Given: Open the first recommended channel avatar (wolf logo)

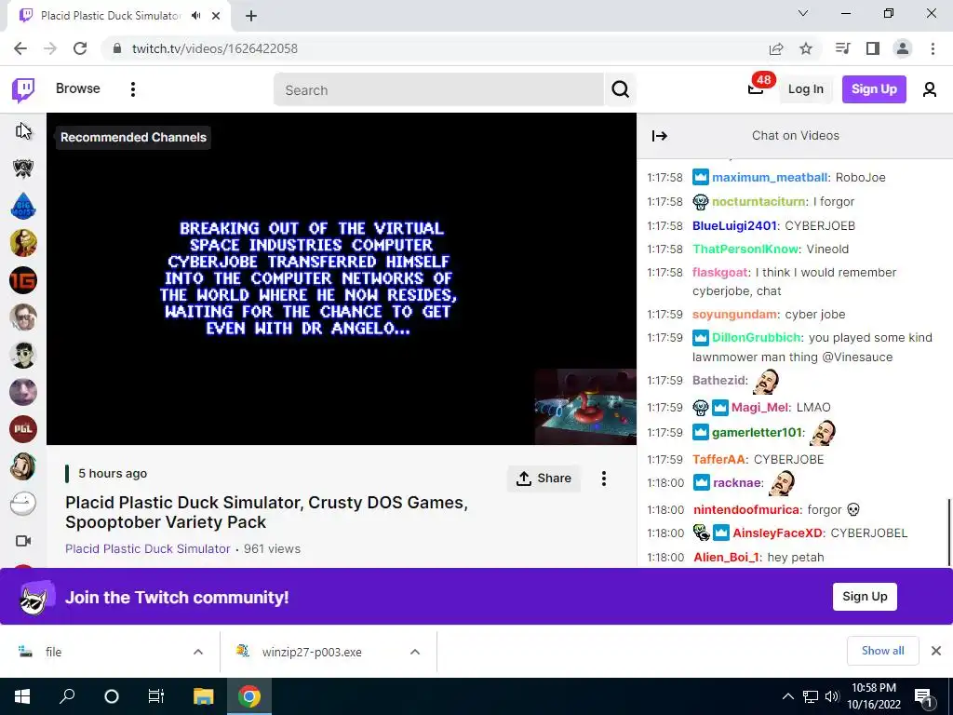Looking at the screenshot, I should 23,169.
